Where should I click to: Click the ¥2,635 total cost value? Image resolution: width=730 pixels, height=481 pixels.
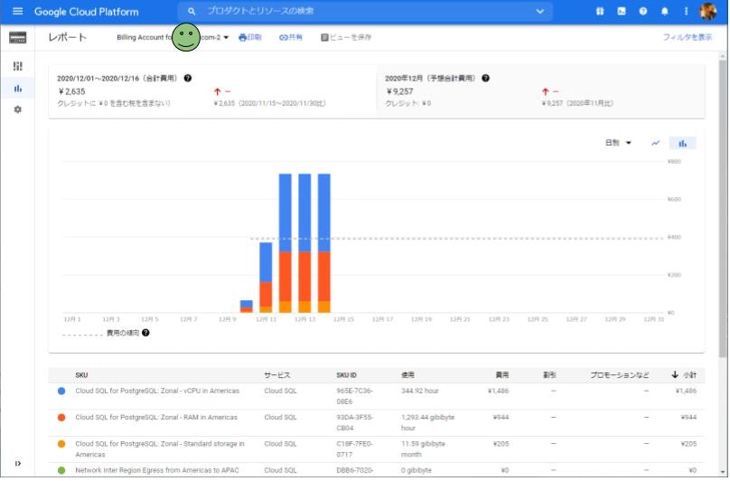[x=71, y=91]
